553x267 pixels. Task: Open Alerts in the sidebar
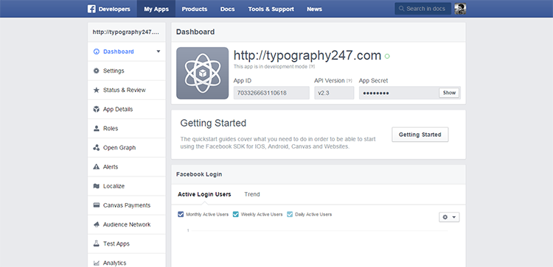(x=126, y=167)
